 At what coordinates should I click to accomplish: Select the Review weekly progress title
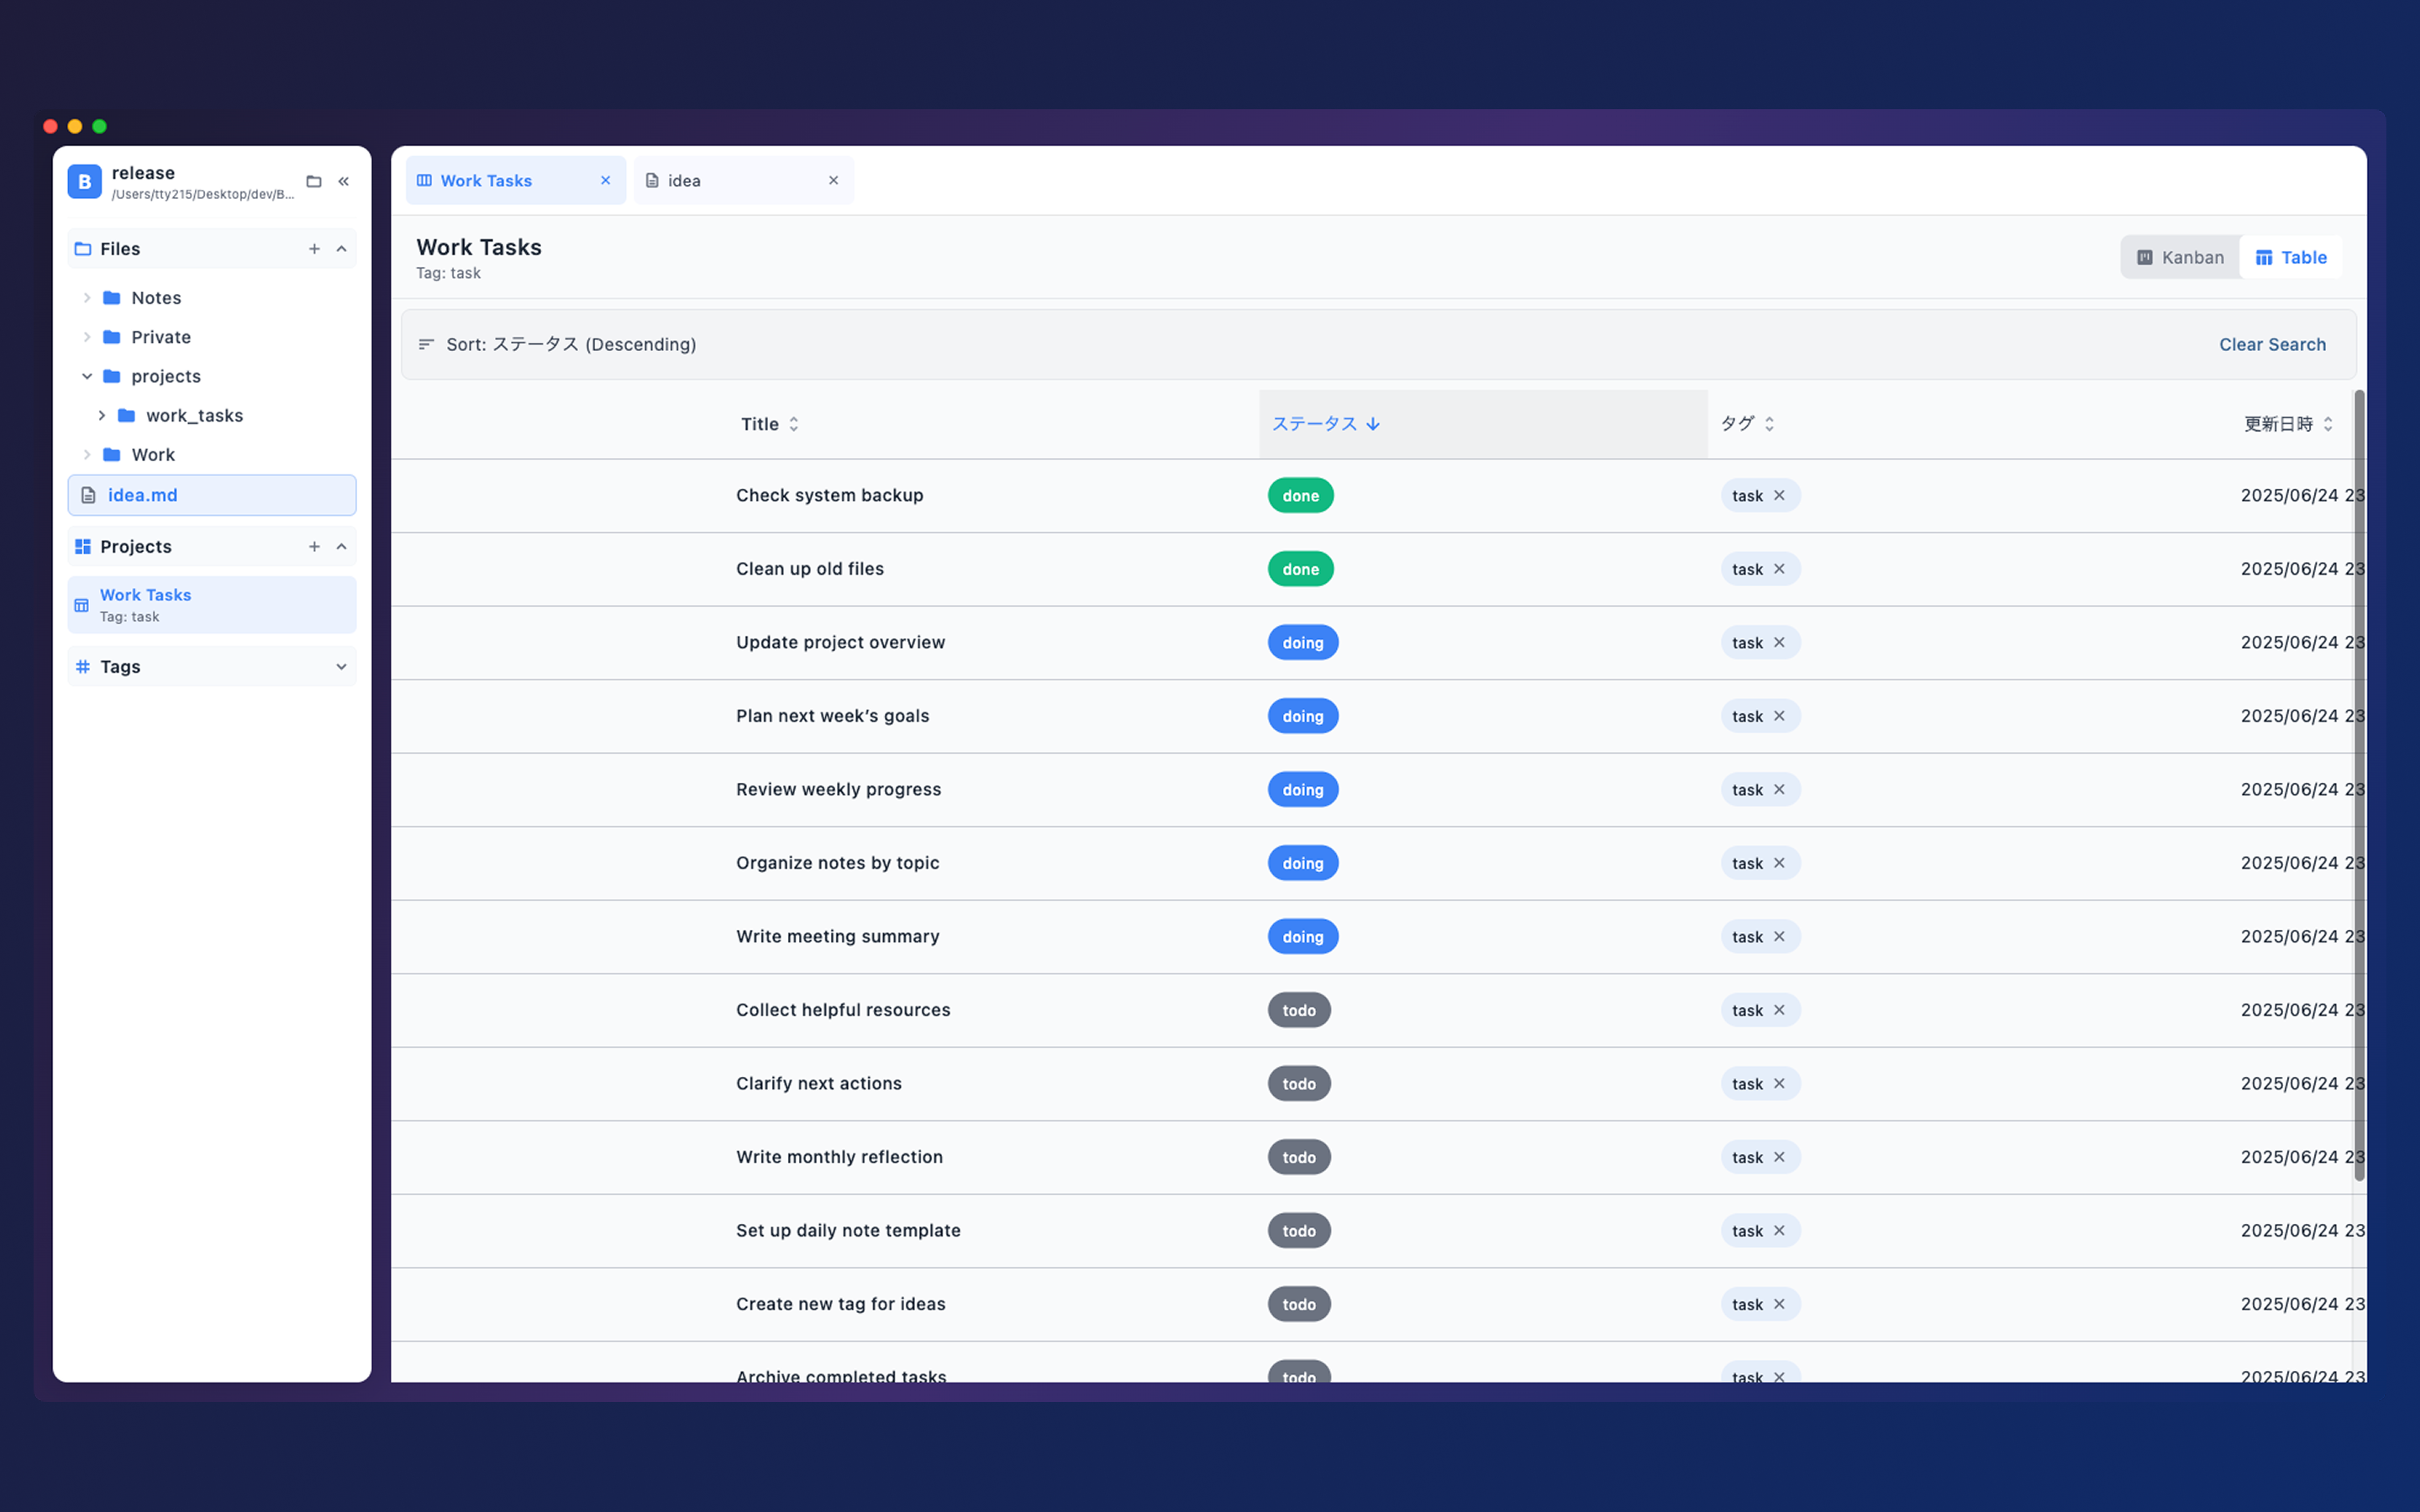pos(838,789)
